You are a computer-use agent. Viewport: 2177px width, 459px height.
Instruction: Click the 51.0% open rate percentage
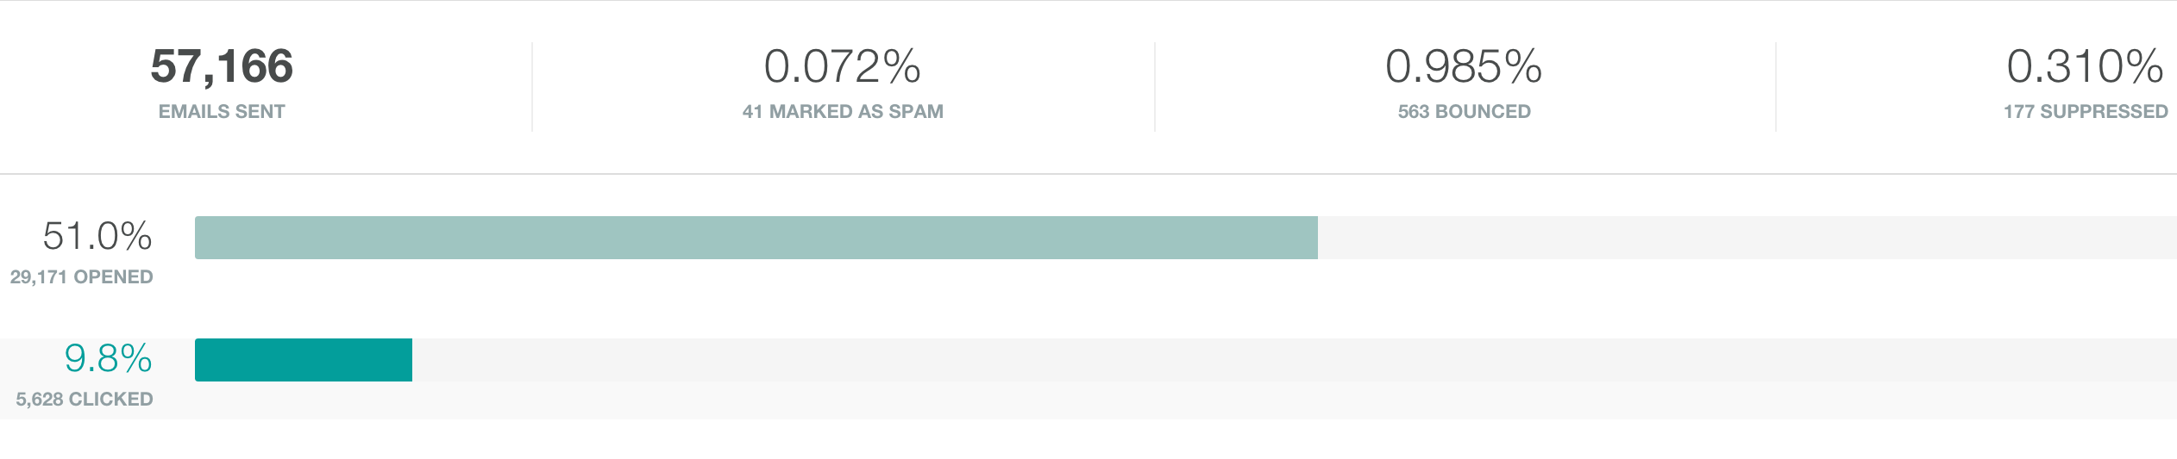[x=97, y=236]
